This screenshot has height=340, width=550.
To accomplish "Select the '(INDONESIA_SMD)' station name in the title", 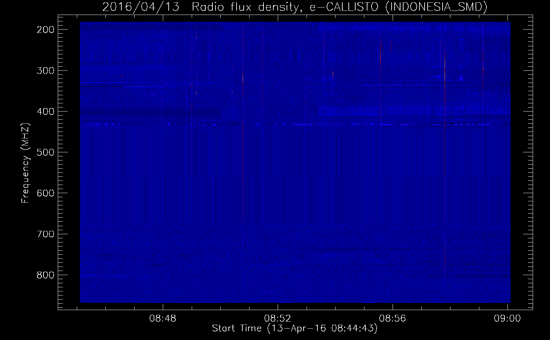I will 436,7.
